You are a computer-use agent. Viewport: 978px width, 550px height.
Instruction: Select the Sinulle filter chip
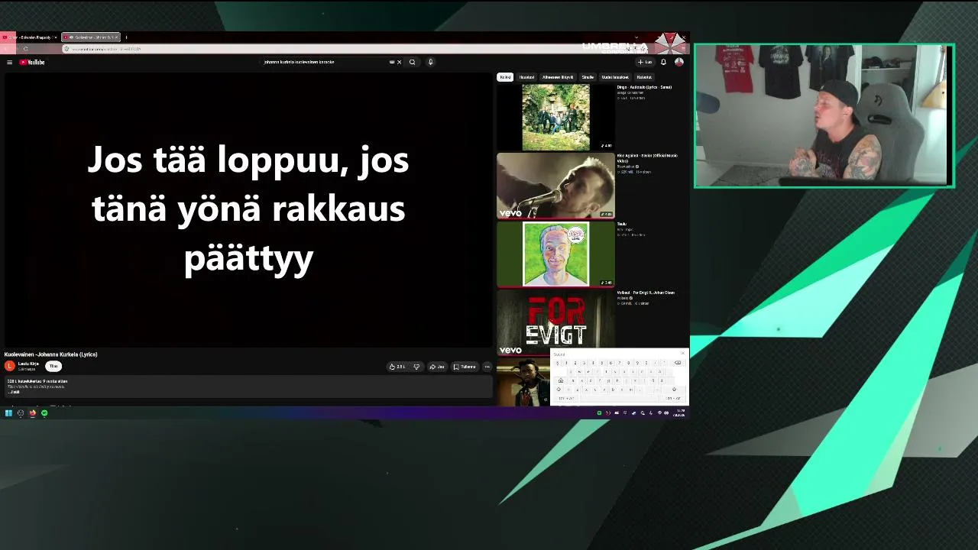pos(588,77)
